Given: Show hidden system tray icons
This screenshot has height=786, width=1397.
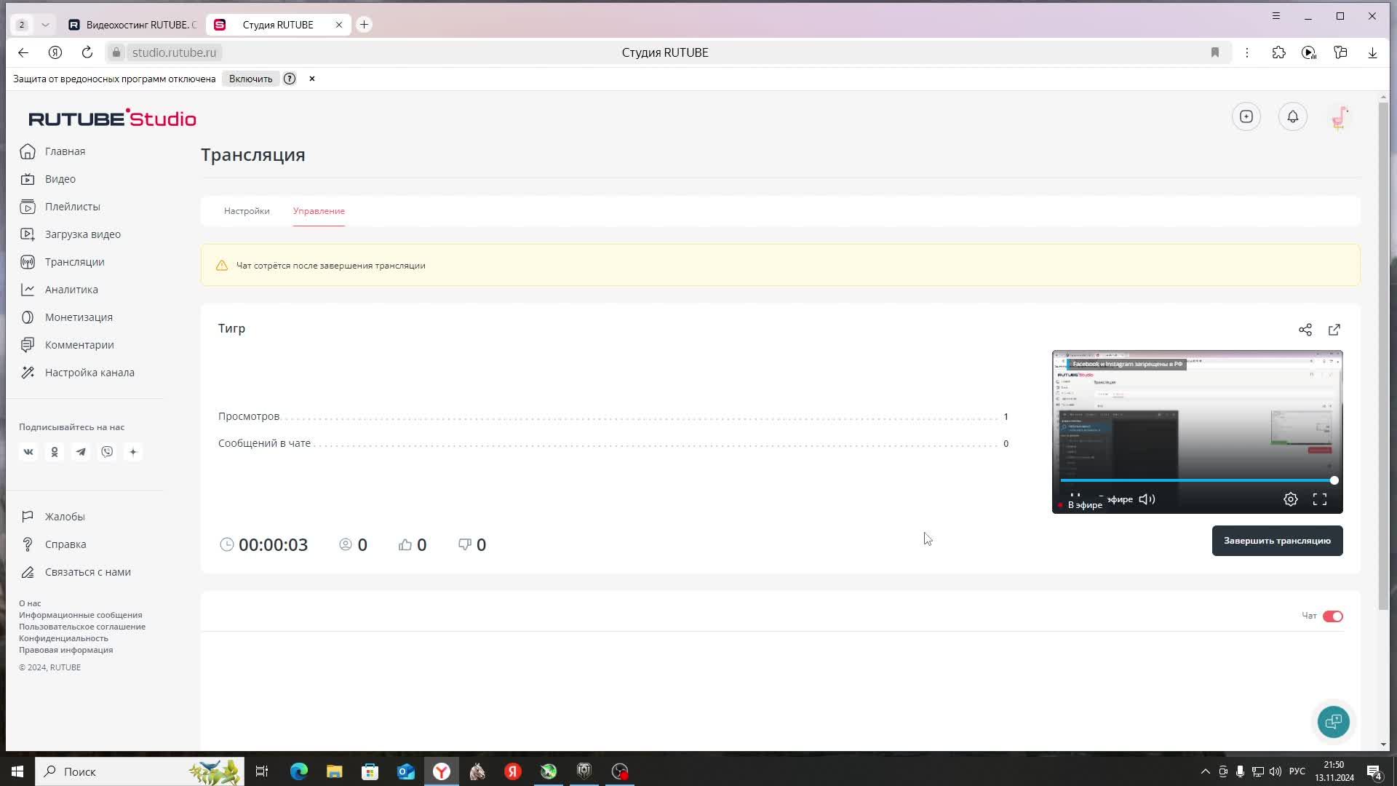Looking at the screenshot, I should pyautogui.click(x=1205, y=771).
